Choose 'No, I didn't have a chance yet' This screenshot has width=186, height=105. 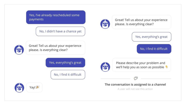60,31
